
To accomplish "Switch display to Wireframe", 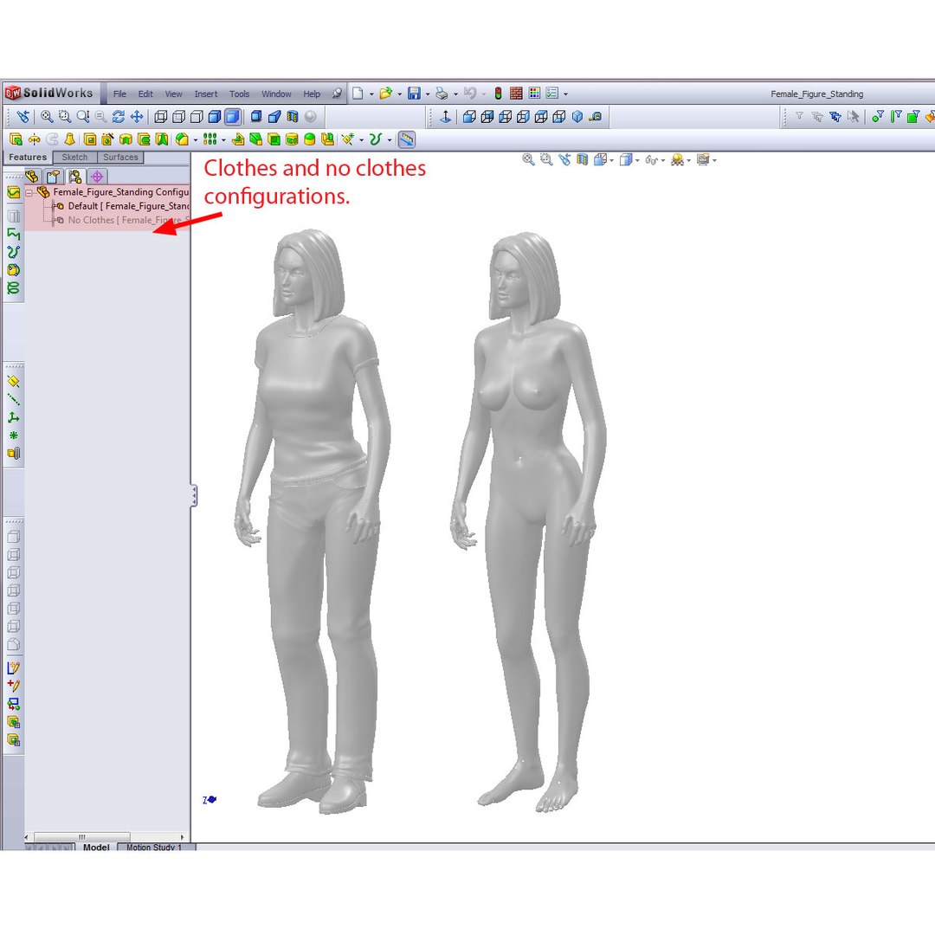I will click(x=160, y=117).
